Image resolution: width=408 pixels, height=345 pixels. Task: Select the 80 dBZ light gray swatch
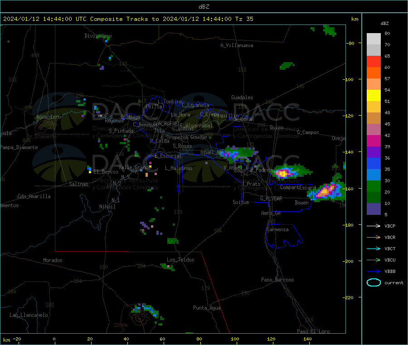374,39
